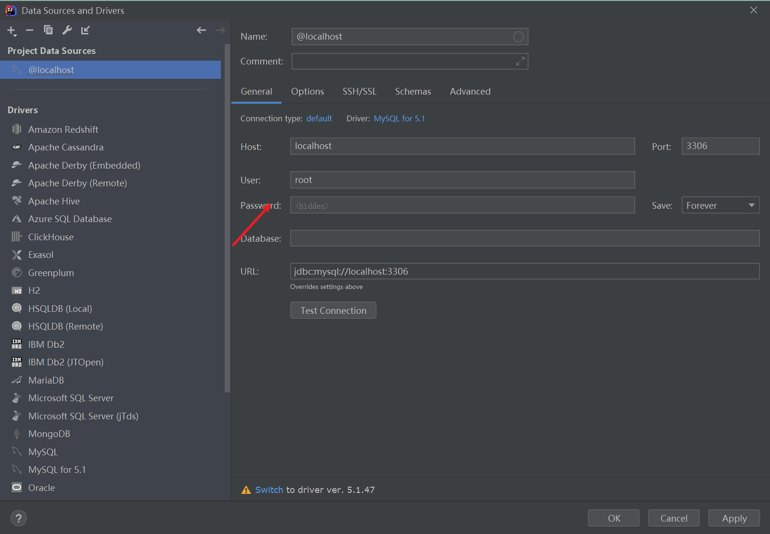Screen dimensions: 770x534
Task: Select the Apache Hive driver icon
Action: click(17, 201)
